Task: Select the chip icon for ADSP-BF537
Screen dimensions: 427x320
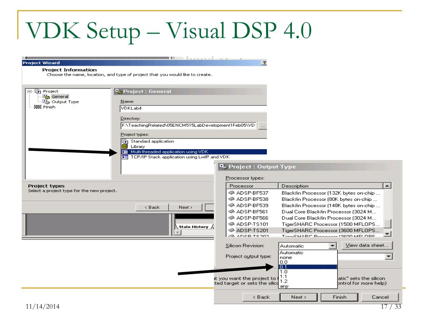Action: [231, 192]
